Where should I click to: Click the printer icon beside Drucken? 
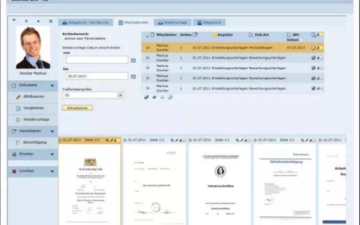point(14,154)
